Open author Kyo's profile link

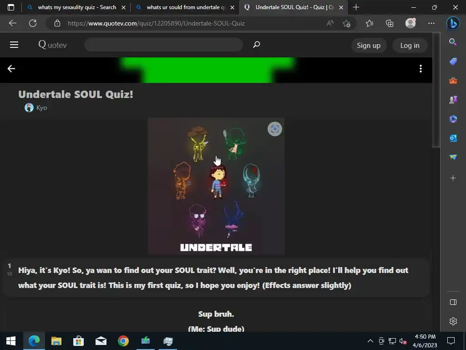pyautogui.click(x=41, y=108)
